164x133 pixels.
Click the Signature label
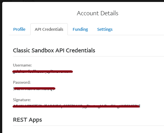[22, 100]
